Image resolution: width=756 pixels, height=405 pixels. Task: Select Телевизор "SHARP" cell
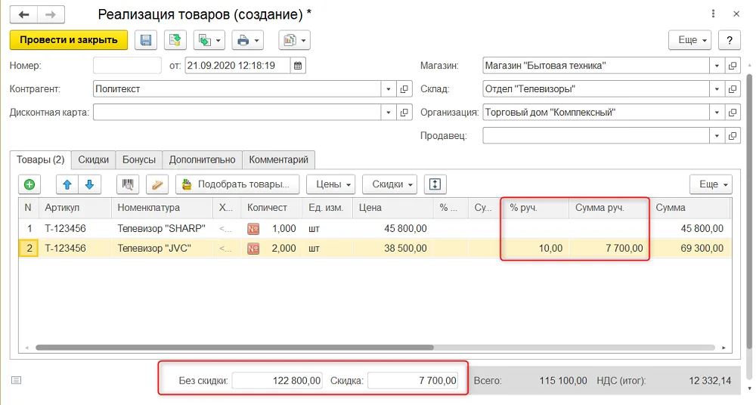(x=162, y=228)
